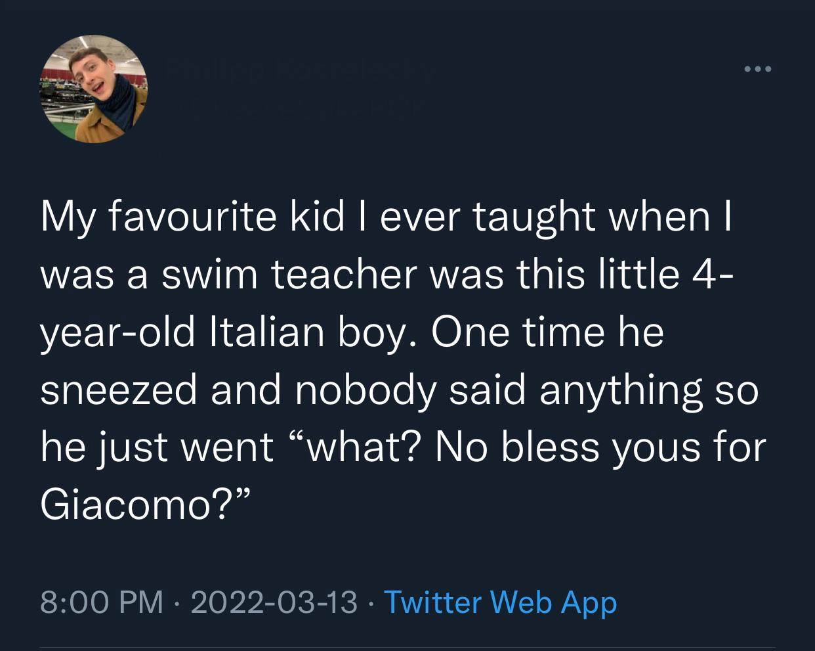Click the word "nobody" in the tweet

pyautogui.click(x=366, y=392)
